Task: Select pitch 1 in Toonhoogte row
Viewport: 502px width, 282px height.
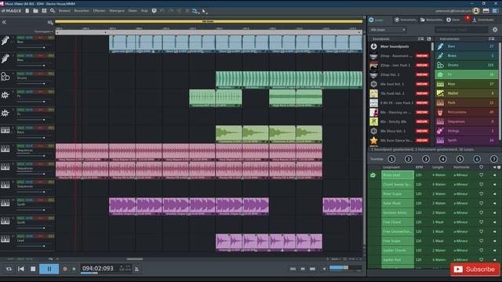Action: (x=391, y=159)
